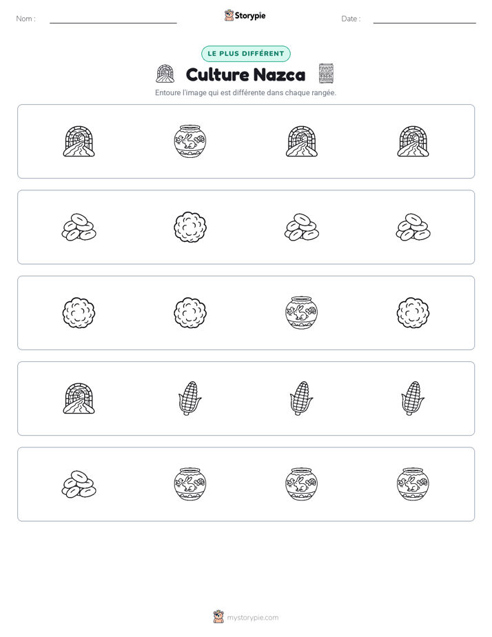The height and width of the screenshot is (637, 492).
Task: Click the Date line field
Action: point(424,19)
